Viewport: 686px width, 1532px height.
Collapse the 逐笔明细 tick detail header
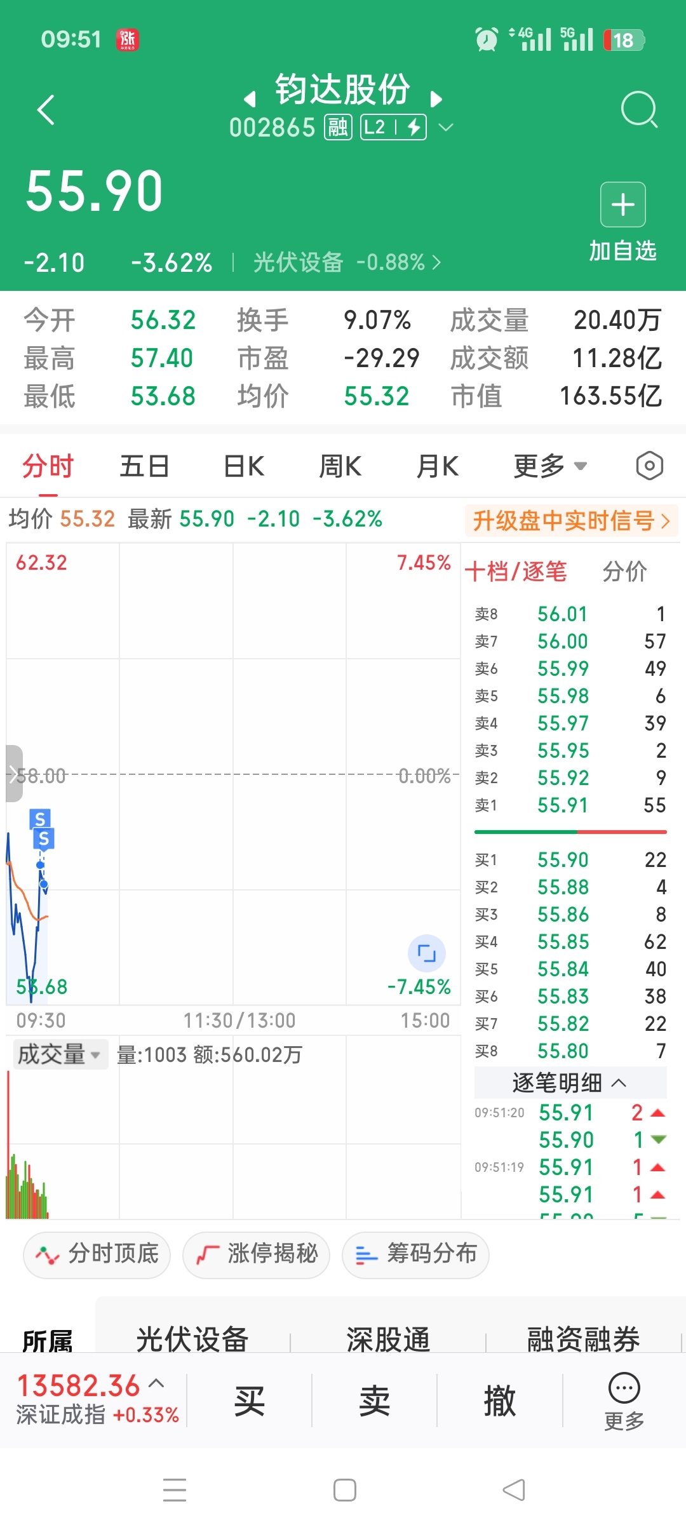pyautogui.click(x=570, y=1083)
